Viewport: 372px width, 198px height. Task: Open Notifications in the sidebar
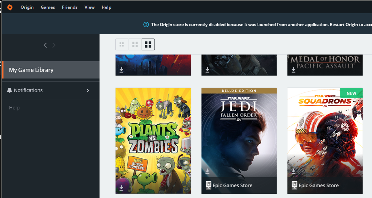point(51,90)
